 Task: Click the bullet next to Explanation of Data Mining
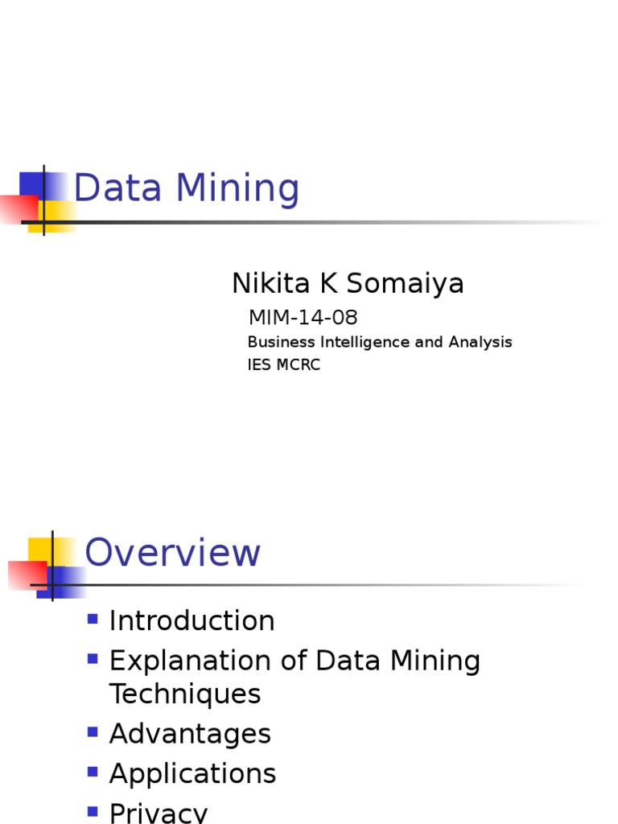tap(93, 659)
